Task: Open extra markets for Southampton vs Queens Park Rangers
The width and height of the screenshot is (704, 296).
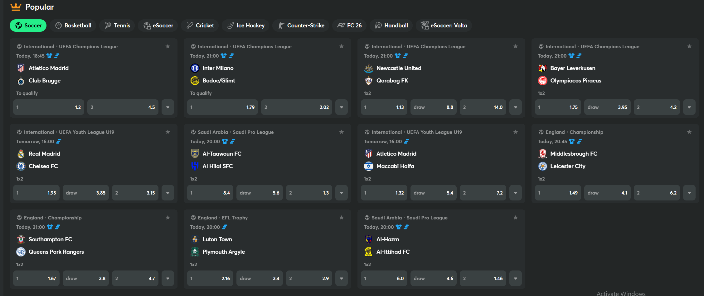Action: coord(168,278)
